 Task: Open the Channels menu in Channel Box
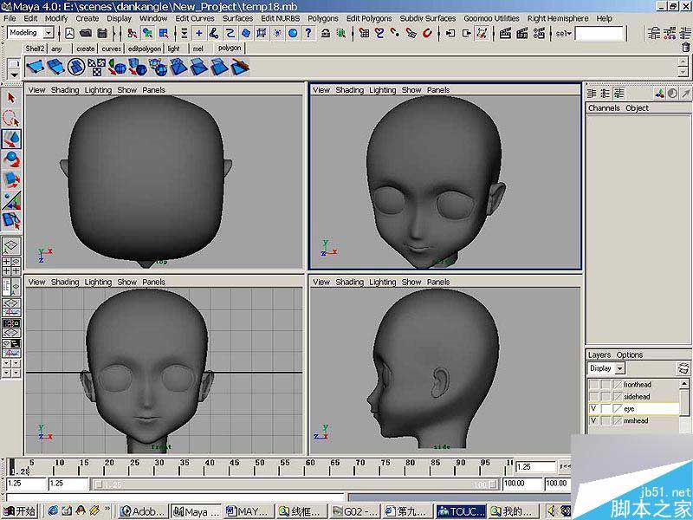(x=604, y=108)
